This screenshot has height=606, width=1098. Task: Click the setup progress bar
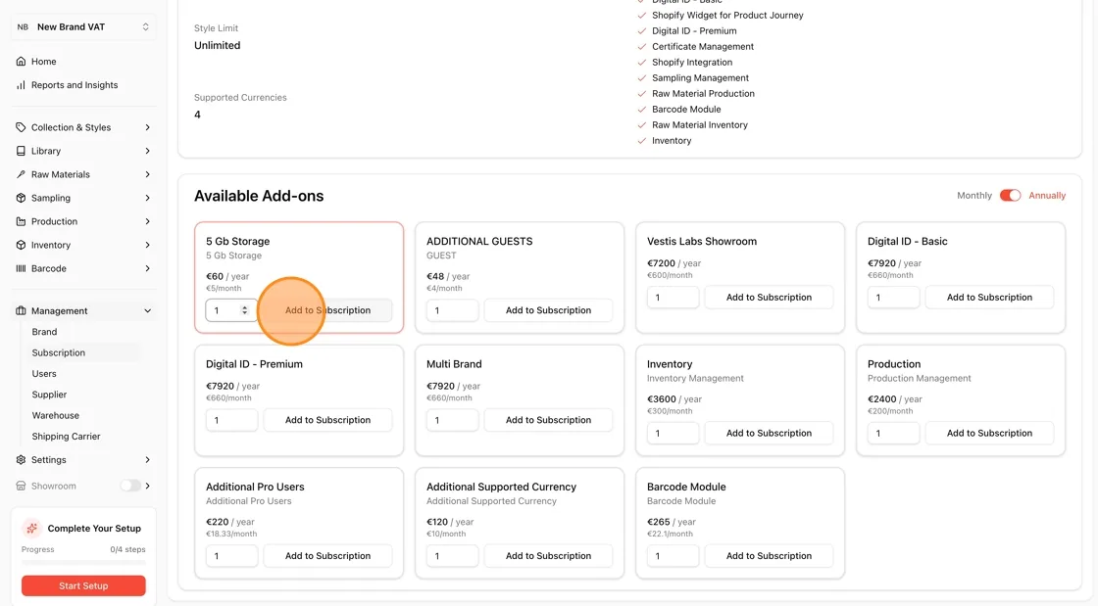(x=83, y=563)
